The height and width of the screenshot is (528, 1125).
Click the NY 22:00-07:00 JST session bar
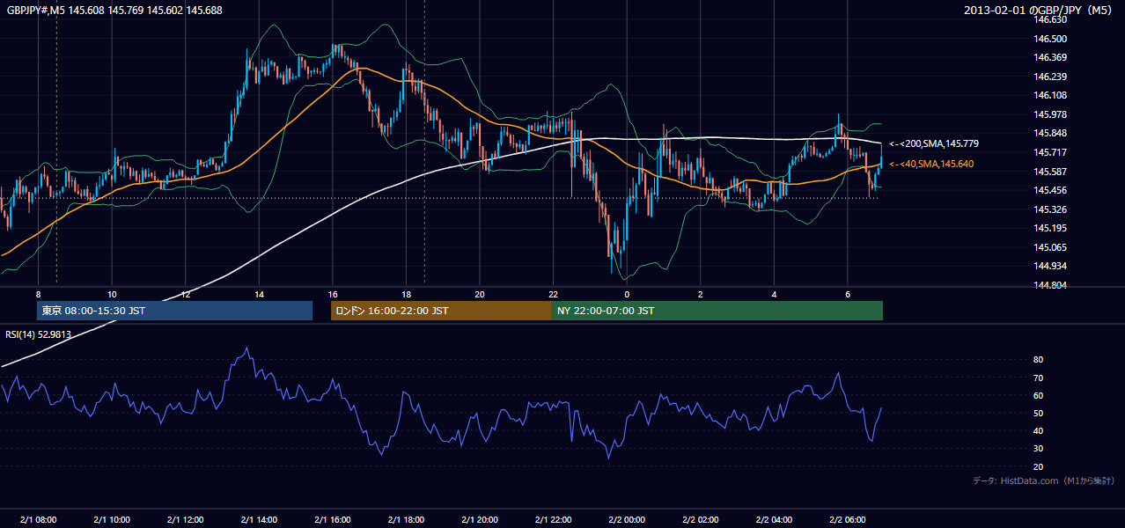(717, 311)
